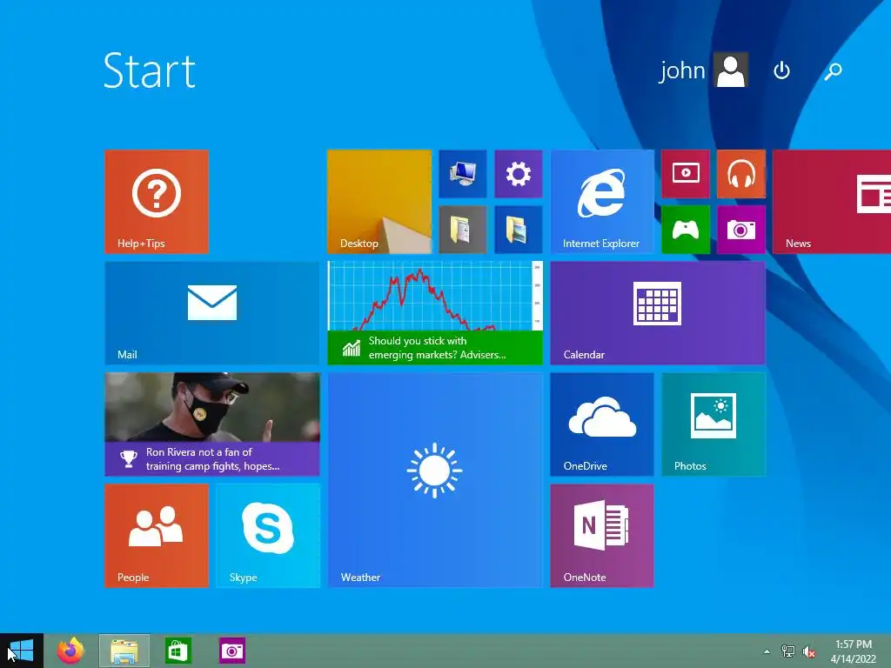
Task: Open the OneDrive tile
Action: coord(602,424)
